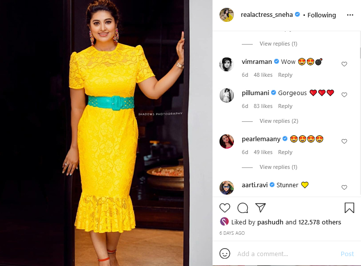
Task: Open the pashudh profile link
Action: pos(270,222)
